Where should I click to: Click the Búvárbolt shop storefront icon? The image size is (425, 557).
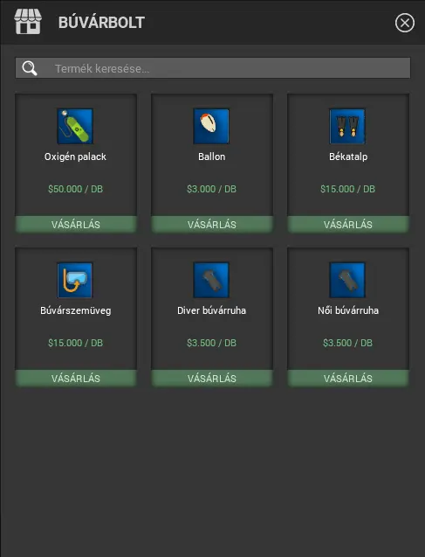[x=28, y=22]
